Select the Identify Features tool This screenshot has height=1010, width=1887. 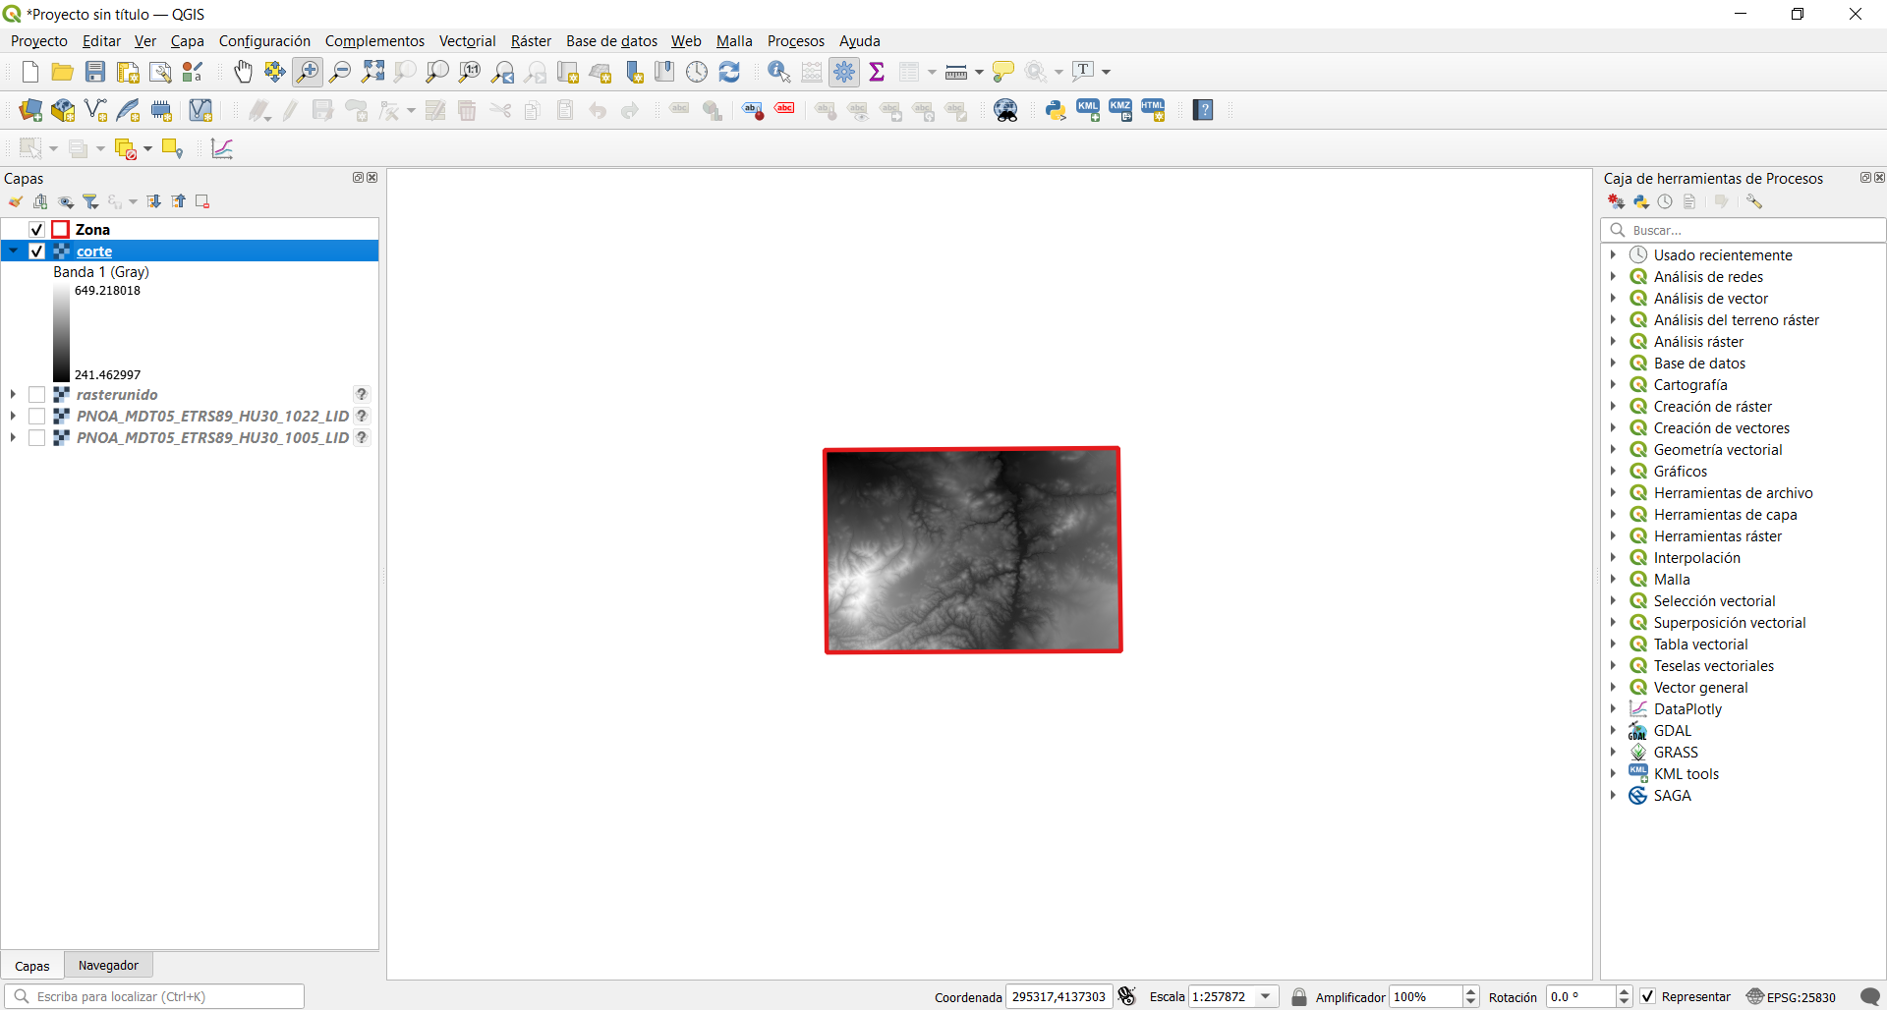click(x=779, y=72)
